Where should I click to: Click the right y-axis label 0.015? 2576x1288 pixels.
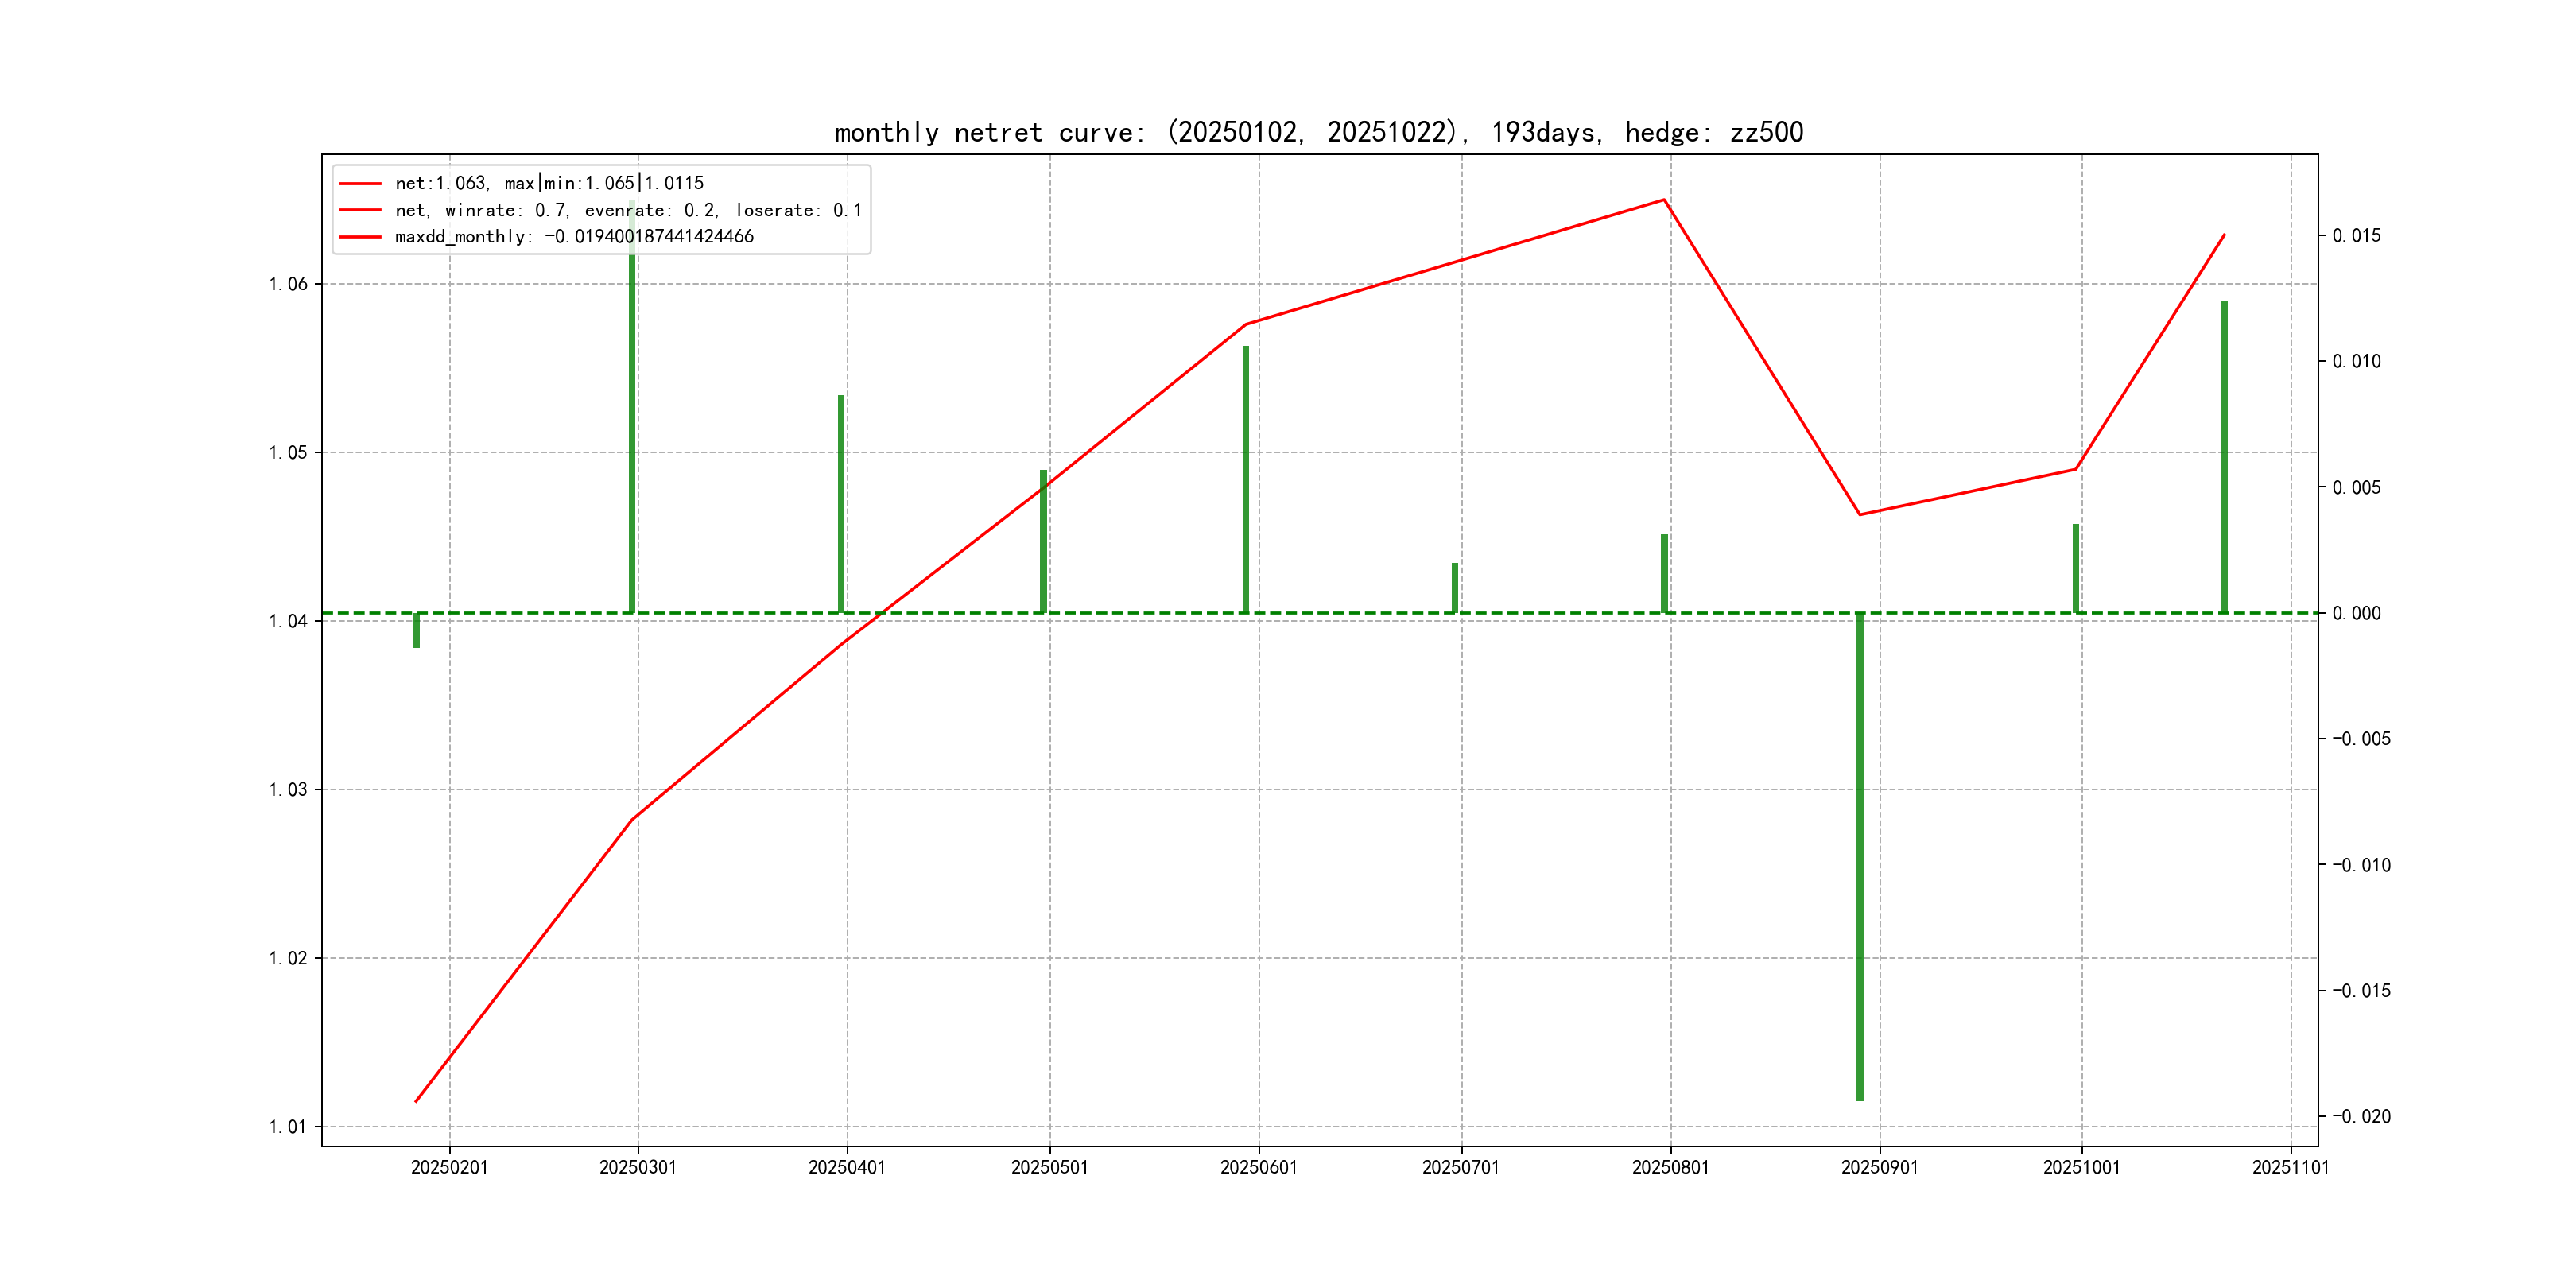click(x=2356, y=236)
